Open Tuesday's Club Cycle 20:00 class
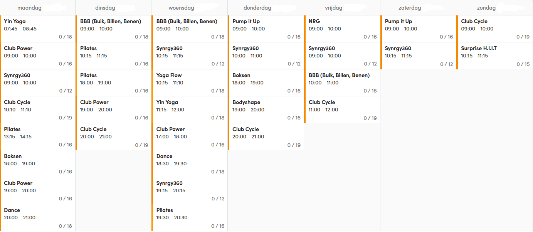 [x=114, y=136]
